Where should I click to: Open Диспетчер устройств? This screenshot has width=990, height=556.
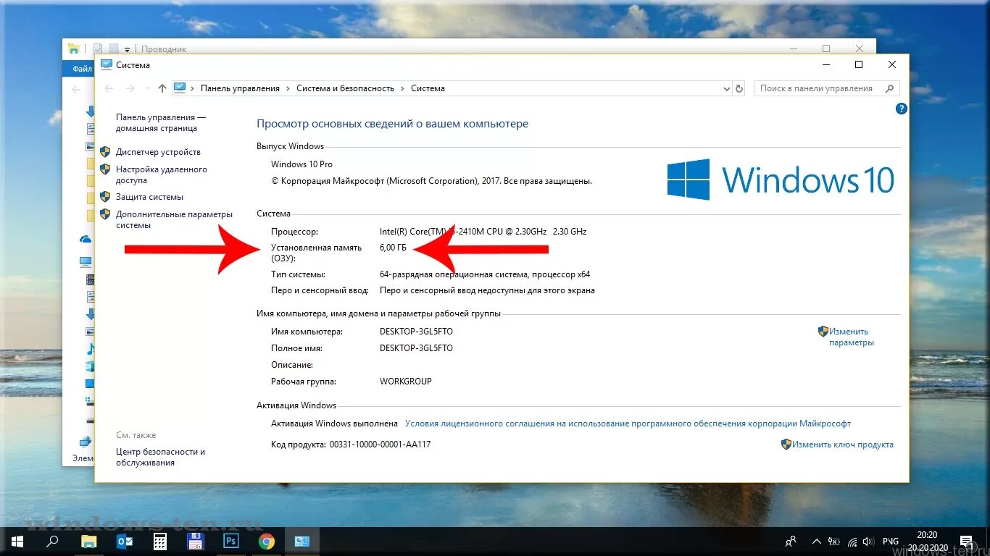(x=158, y=152)
